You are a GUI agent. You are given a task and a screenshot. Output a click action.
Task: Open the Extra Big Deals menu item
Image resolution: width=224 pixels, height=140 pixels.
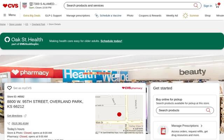32,15
